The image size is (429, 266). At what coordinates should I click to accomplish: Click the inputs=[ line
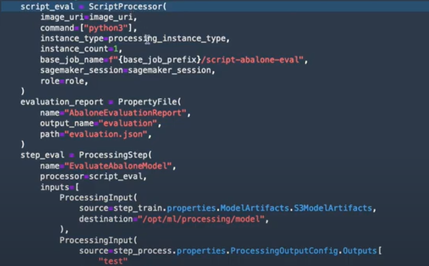(x=57, y=187)
